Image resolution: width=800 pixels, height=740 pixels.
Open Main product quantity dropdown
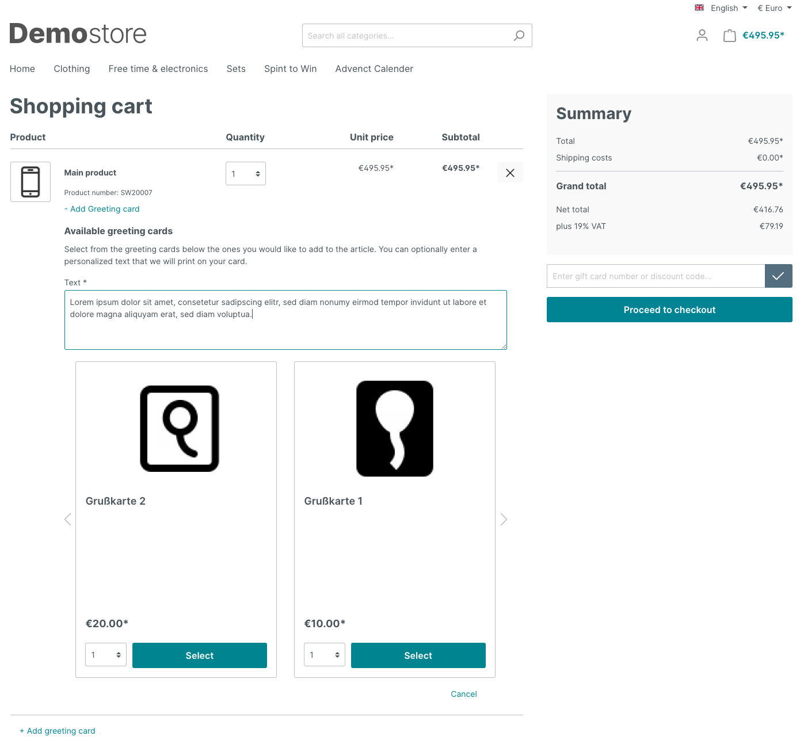coord(246,174)
